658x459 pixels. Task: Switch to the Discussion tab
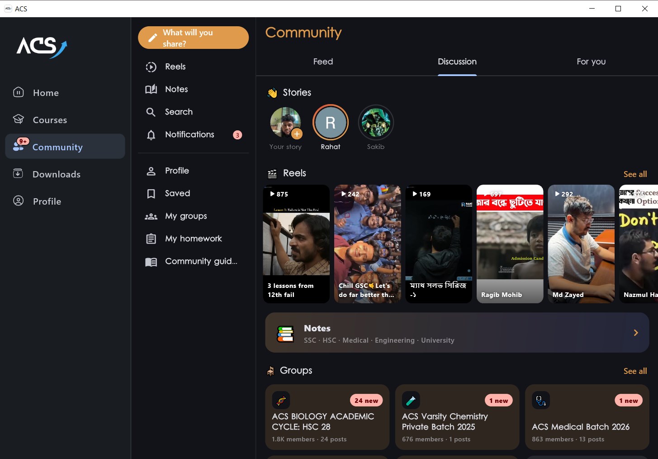click(457, 62)
